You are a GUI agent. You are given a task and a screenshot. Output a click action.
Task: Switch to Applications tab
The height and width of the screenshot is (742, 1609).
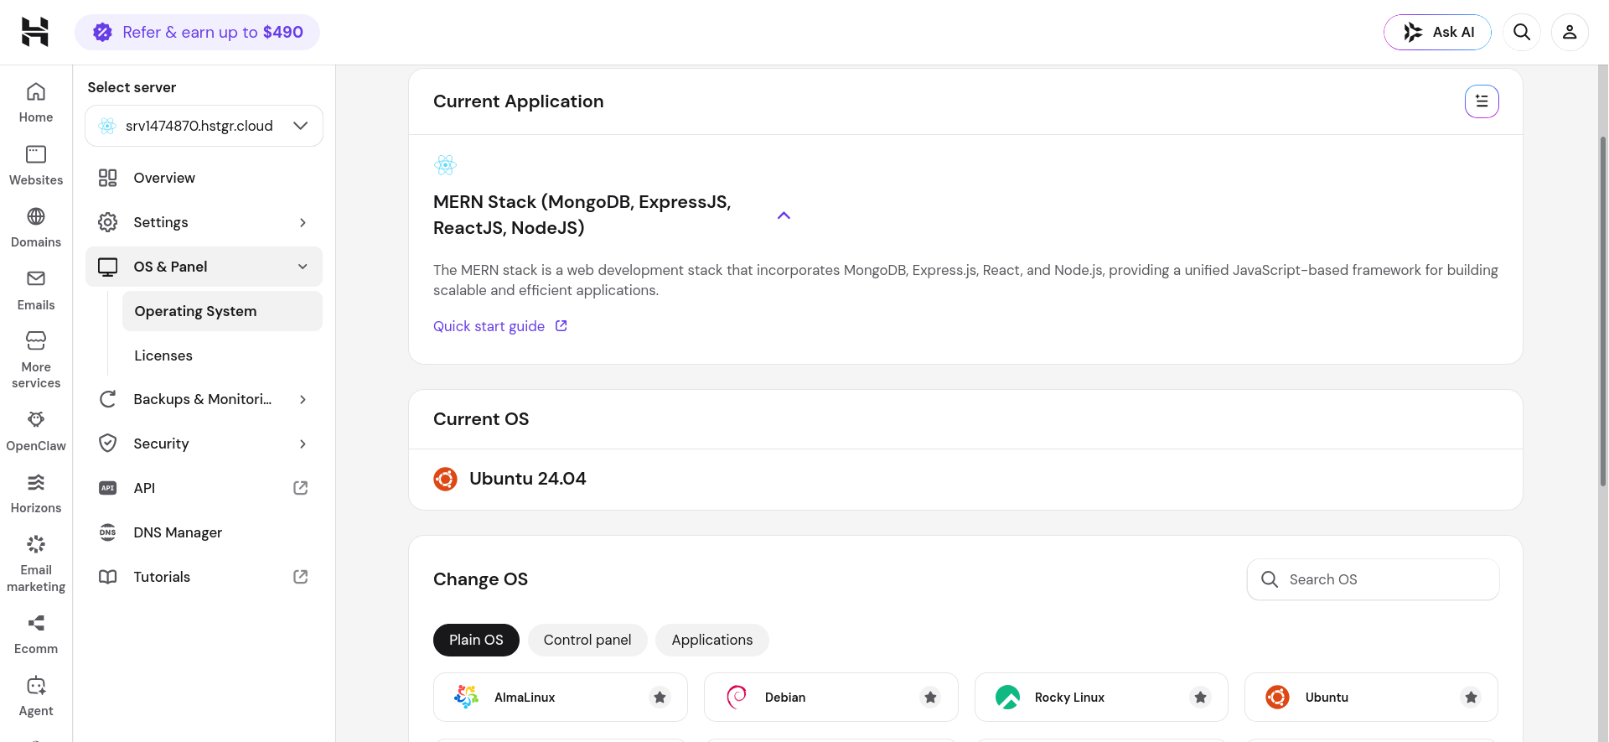712,640
